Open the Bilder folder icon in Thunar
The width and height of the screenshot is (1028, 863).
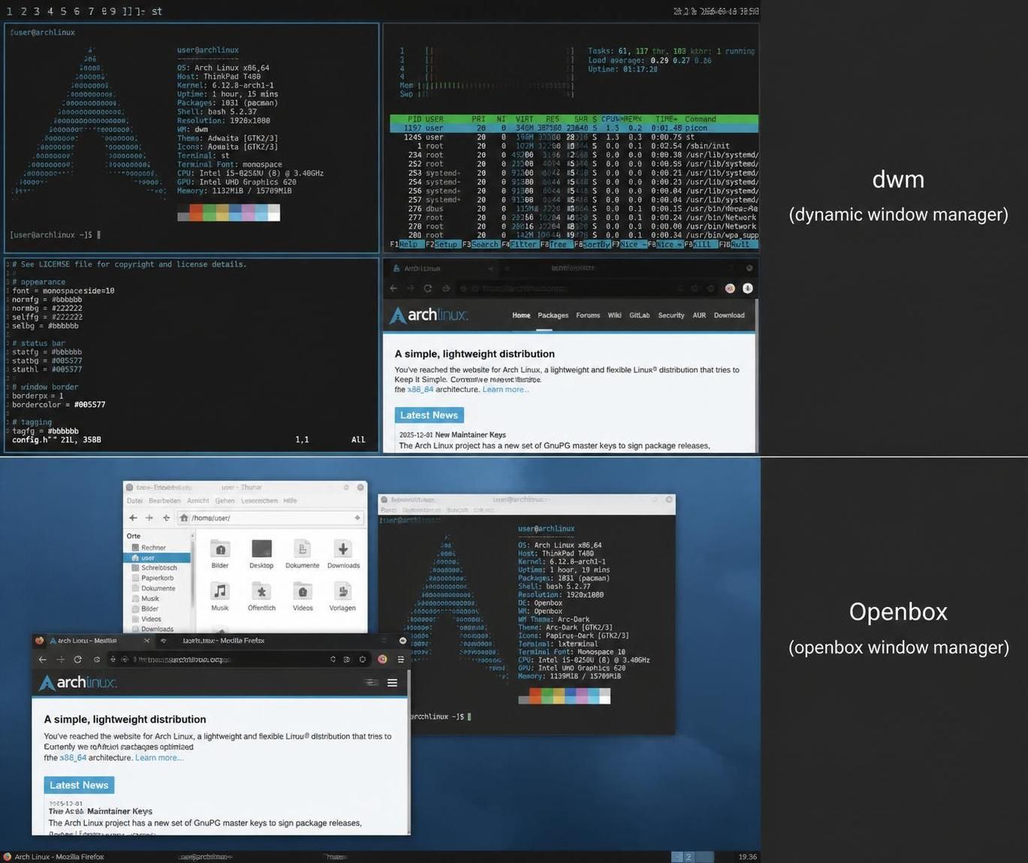pyautogui.click(x=220, y=550)
